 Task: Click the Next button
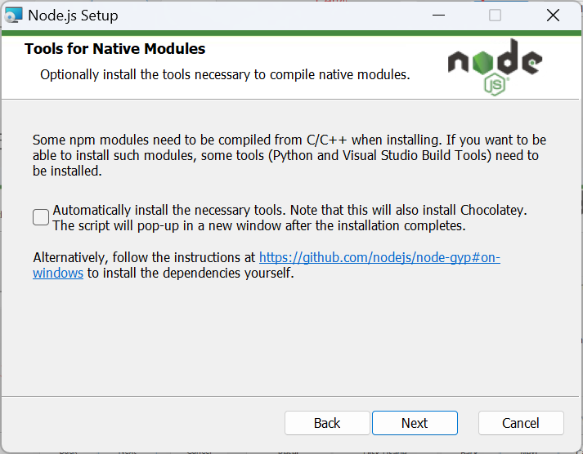point(415,423)
